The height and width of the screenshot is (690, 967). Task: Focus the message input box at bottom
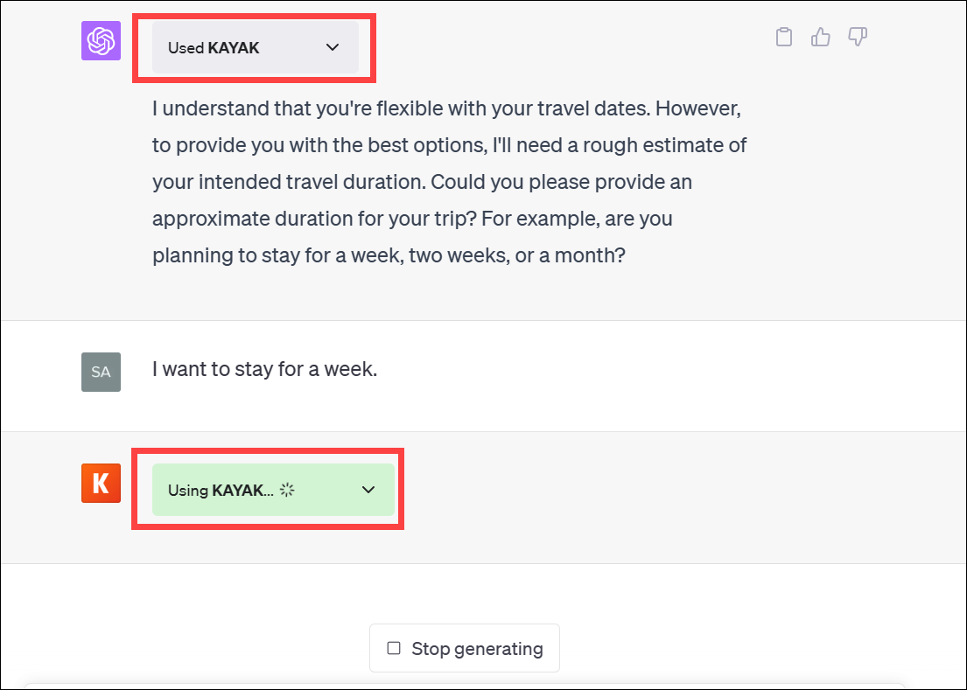(x=464, y=686)
